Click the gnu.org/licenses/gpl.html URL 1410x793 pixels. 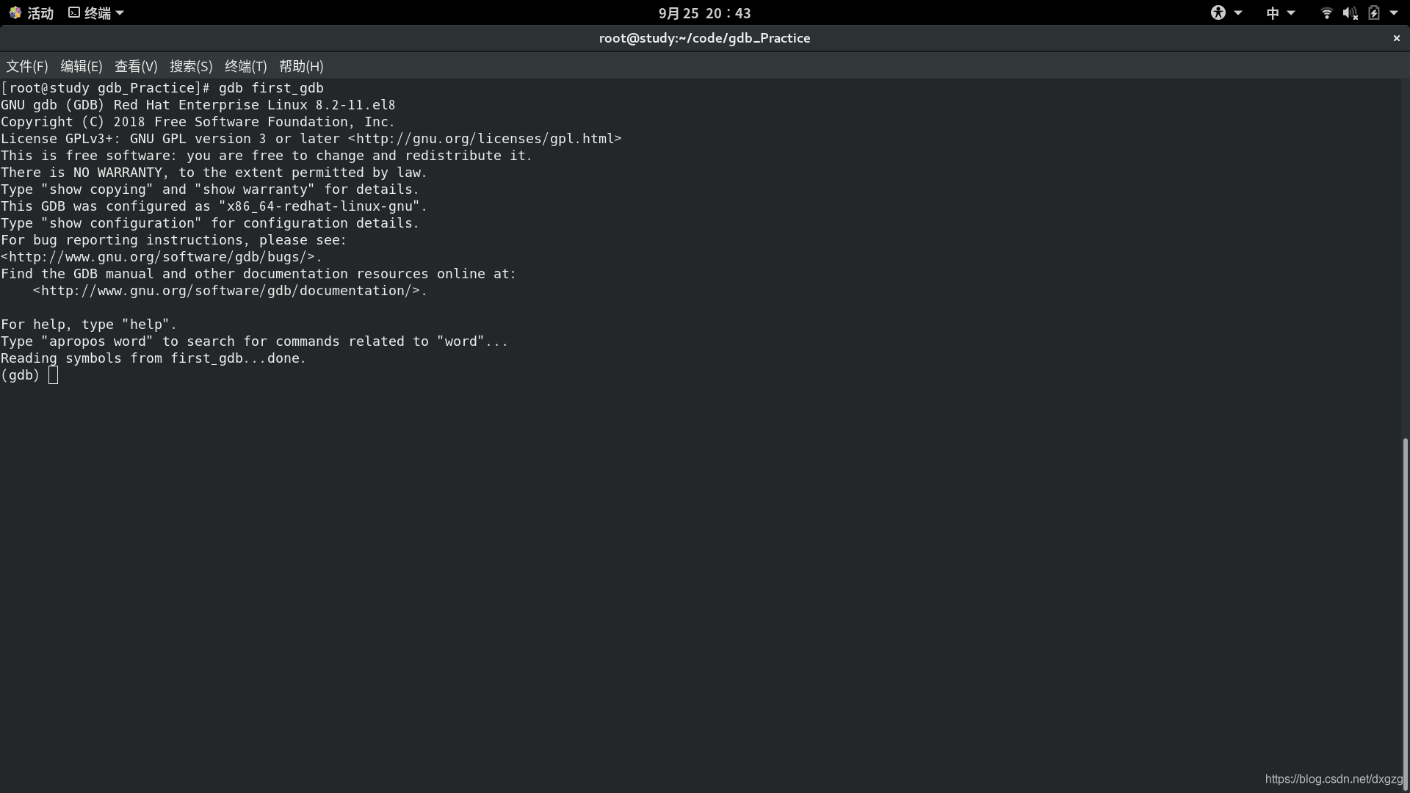point(485,139)
